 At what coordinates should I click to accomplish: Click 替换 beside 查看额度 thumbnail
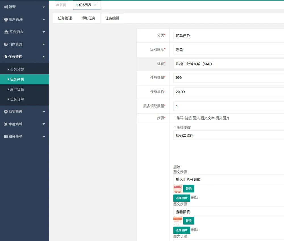[189, 221]
